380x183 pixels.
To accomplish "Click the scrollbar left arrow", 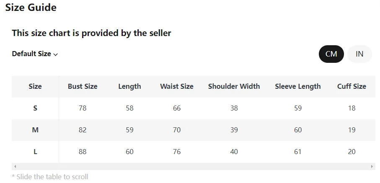I will (x=14, y=167).
